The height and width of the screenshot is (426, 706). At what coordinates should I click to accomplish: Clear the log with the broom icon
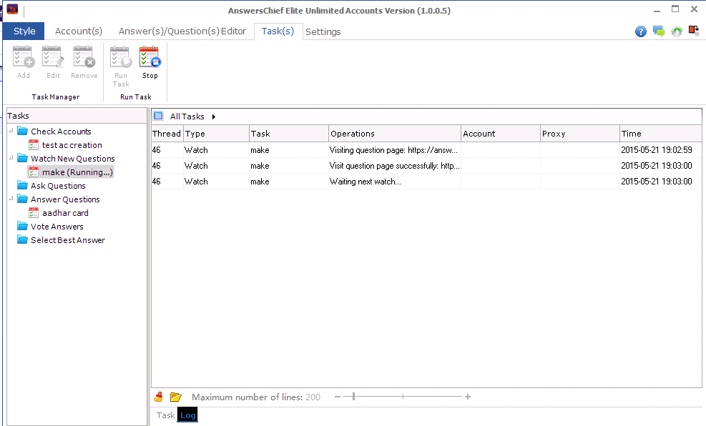click(x=159, y=397)
